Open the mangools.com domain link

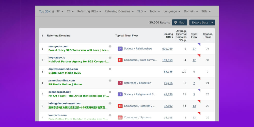(x=58, y=46)
